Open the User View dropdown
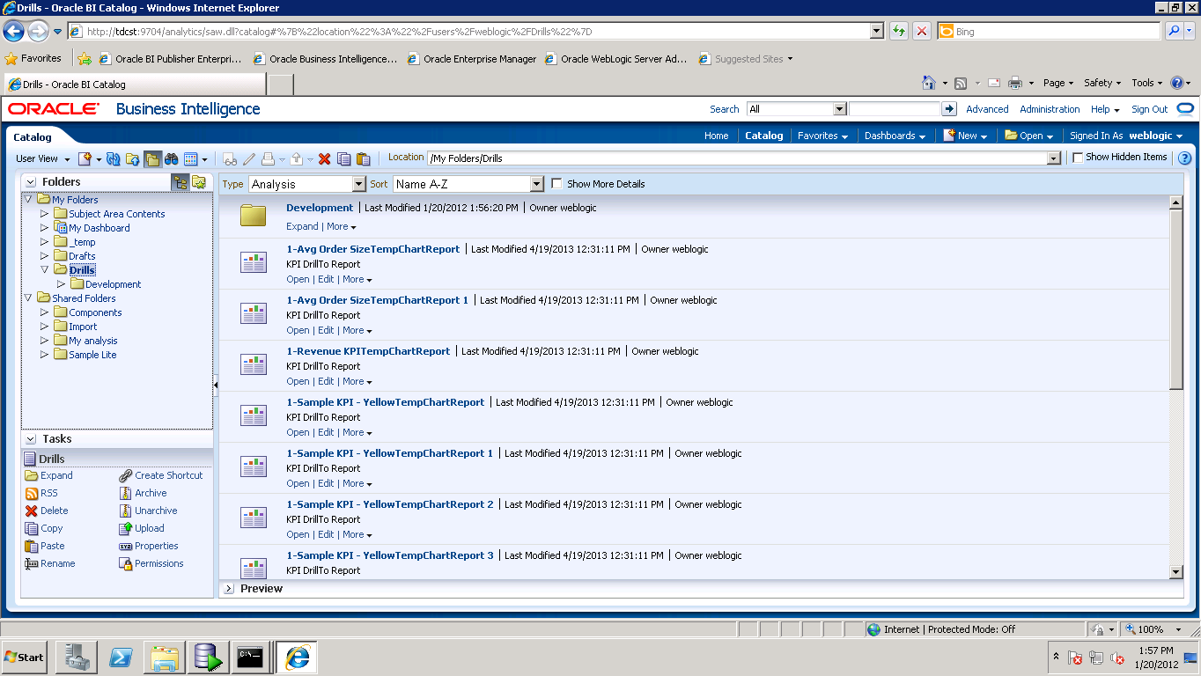 (x=41, y=158)
